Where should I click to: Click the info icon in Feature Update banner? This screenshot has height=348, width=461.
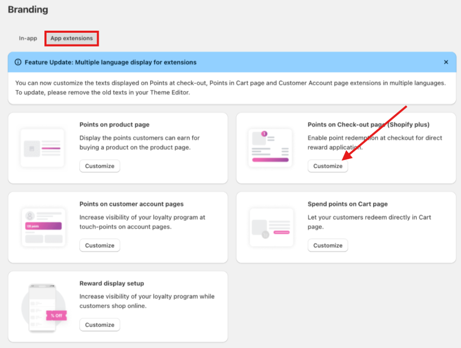18,62
